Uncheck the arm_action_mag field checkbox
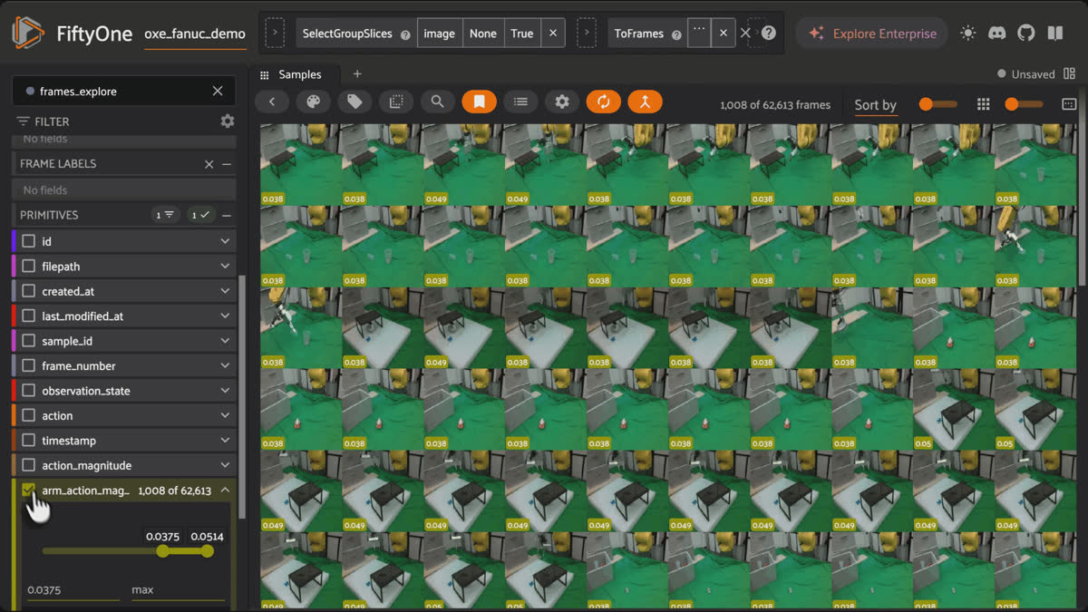 point(29,491)
